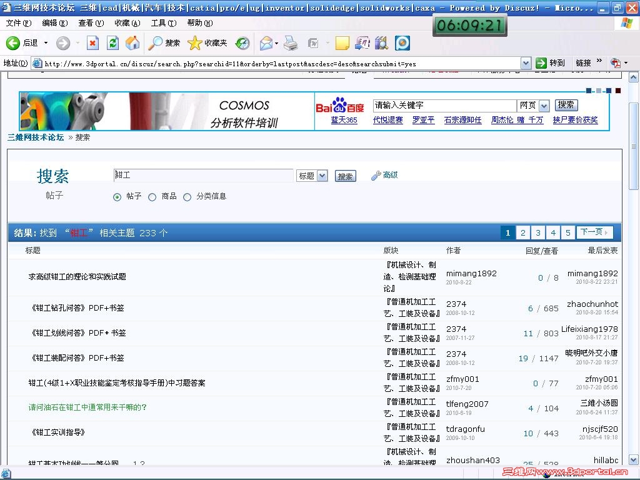Screen dimensions: 640x480
Task: Select the 分类信息 radio button
Action: coord(187,197)
